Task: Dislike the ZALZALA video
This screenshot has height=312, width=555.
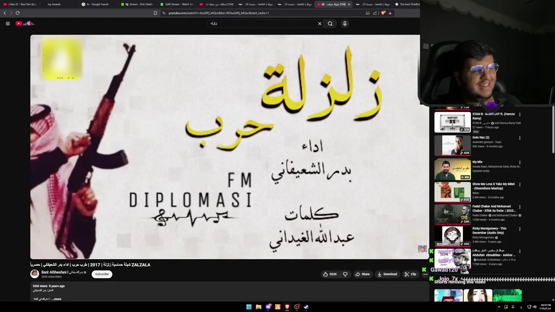Action: [345, 274]
